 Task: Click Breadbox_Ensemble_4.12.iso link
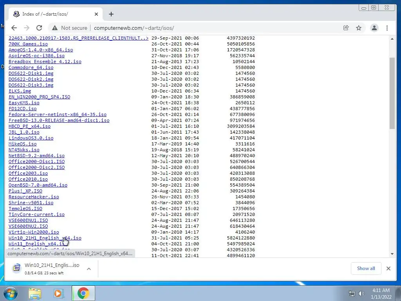point(45,62)
